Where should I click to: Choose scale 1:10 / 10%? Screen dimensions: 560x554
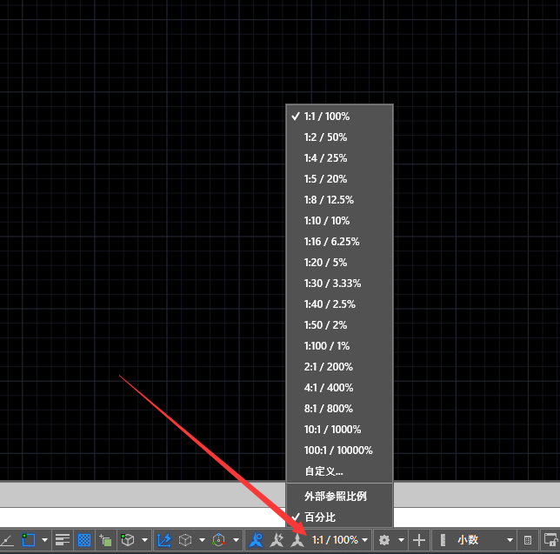339,221
